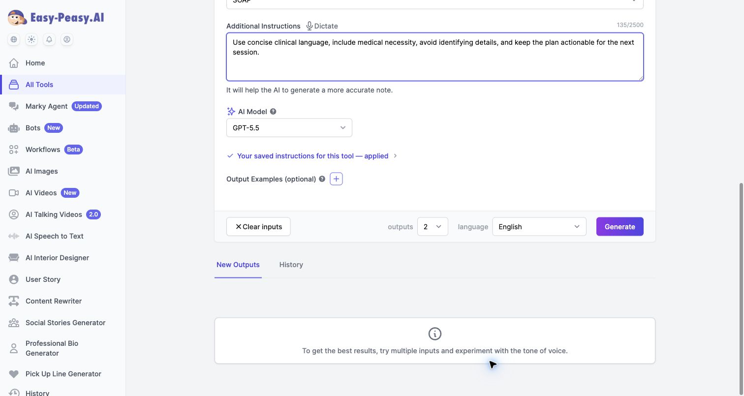This screenshot has width=744, height=396.
Task: Click the User Story person icon
Action: 14,279
